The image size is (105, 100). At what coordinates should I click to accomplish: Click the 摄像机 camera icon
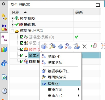21,24
